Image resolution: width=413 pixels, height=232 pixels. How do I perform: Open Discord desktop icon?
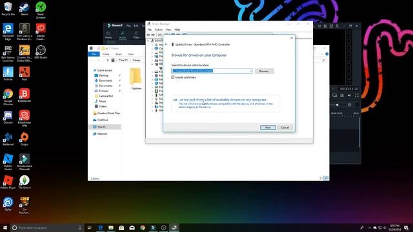(x=8, y=117)
